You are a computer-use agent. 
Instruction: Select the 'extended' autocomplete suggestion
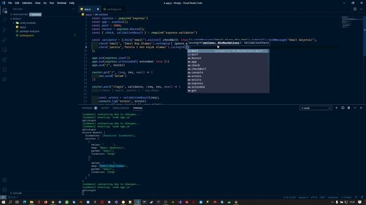pos(228,87)
